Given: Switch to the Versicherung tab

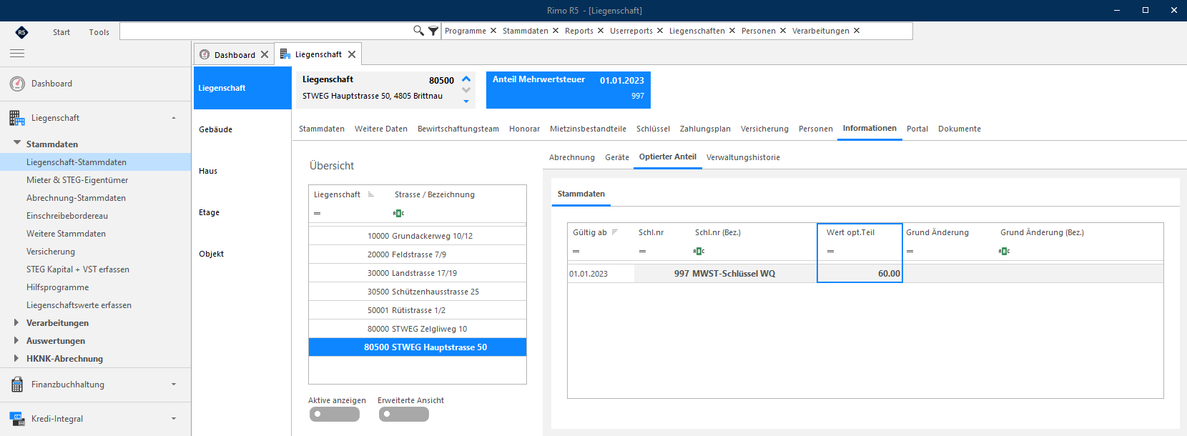Looking at the screenshot, I should point(764,129).
